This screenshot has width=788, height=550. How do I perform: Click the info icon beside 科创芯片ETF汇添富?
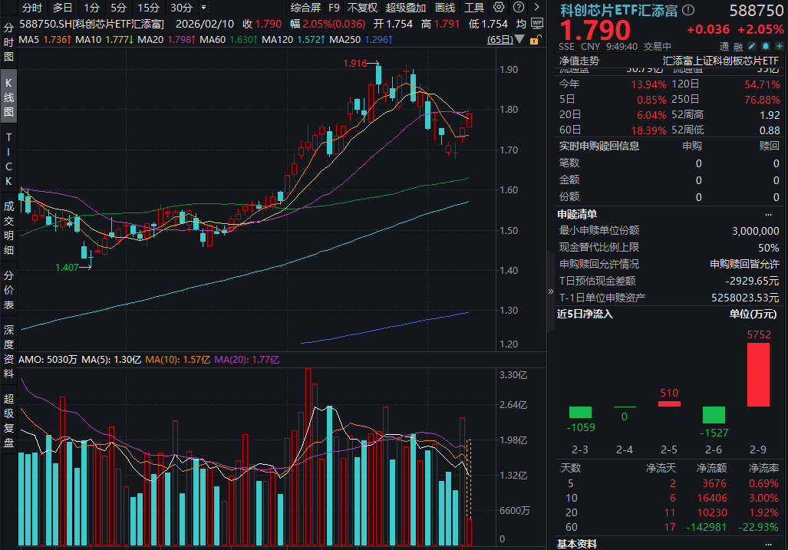click(x=687, y=11)
